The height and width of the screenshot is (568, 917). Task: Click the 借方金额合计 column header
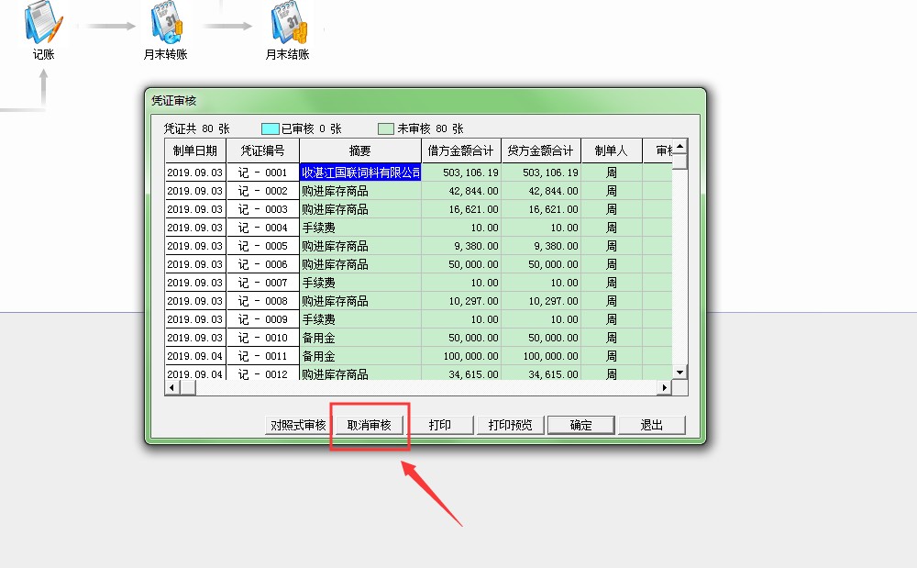point(461,150)
